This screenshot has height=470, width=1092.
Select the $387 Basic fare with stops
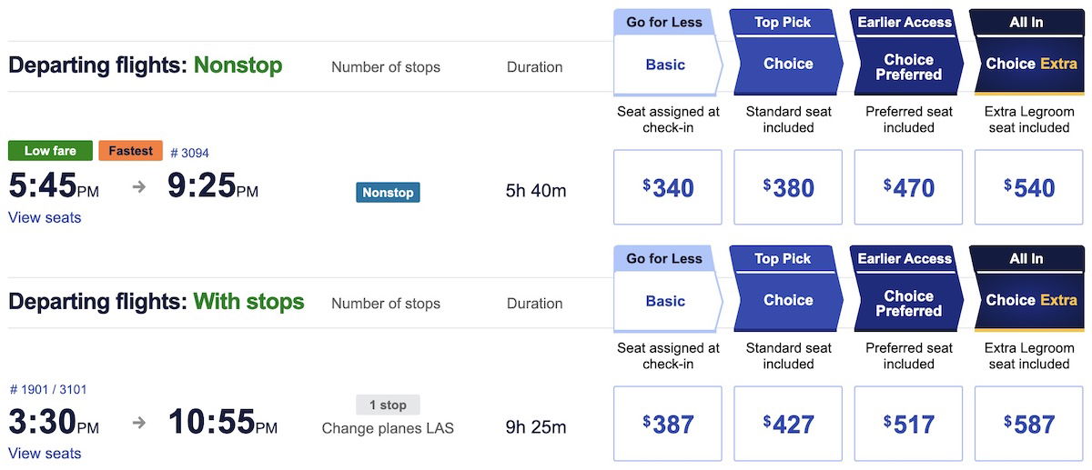[668, 424]
